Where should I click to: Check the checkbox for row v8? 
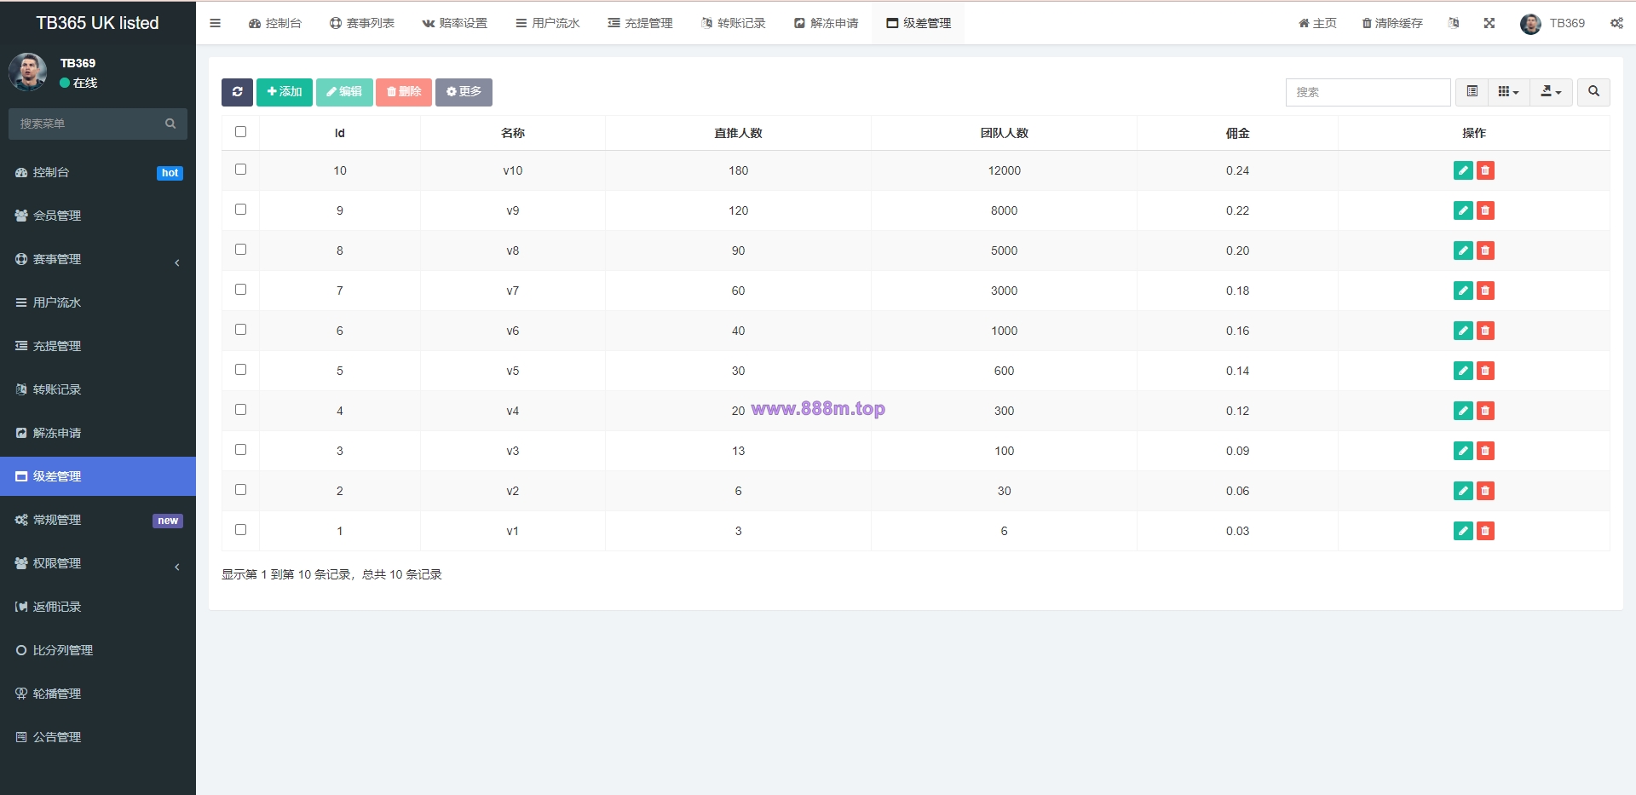pos(240,250)
